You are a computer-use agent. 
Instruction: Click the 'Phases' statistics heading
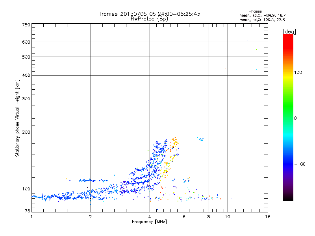(x=255, y=11)
